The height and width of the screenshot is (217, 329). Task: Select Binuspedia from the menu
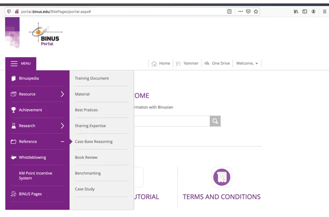[29, 78]
